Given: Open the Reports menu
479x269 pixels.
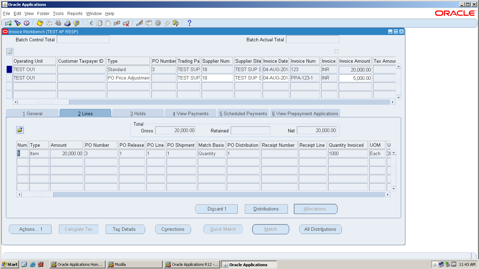Looking at the screenshot, I should coord(75,14).
